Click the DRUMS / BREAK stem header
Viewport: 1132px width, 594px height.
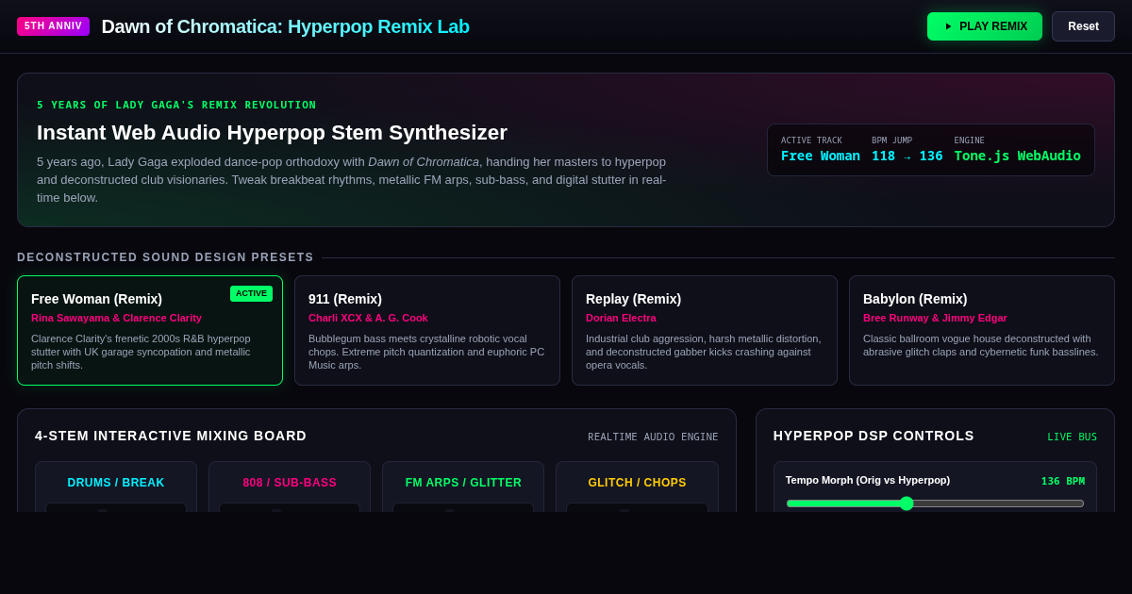point(116,483)
